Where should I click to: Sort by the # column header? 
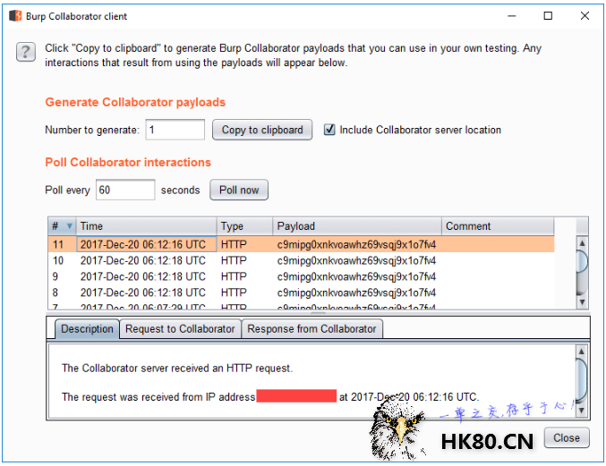tap(63, 226)
